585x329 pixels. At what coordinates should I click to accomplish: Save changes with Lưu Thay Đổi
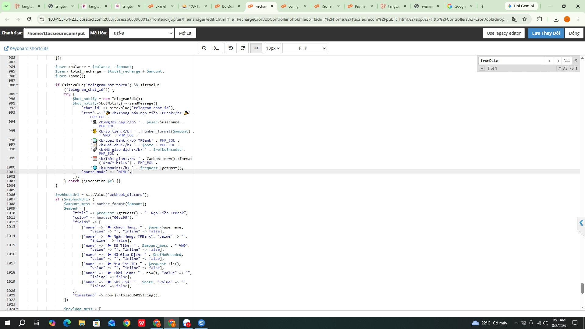pos(546,33)
